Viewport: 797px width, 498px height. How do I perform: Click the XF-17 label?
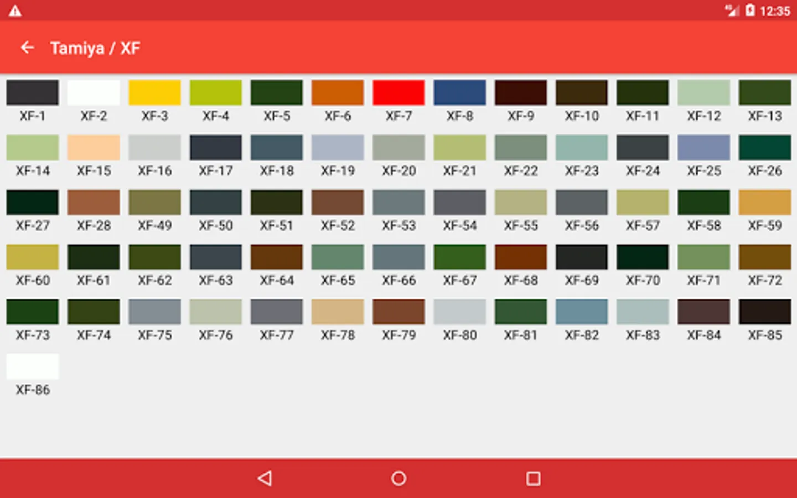pos(216,171)
